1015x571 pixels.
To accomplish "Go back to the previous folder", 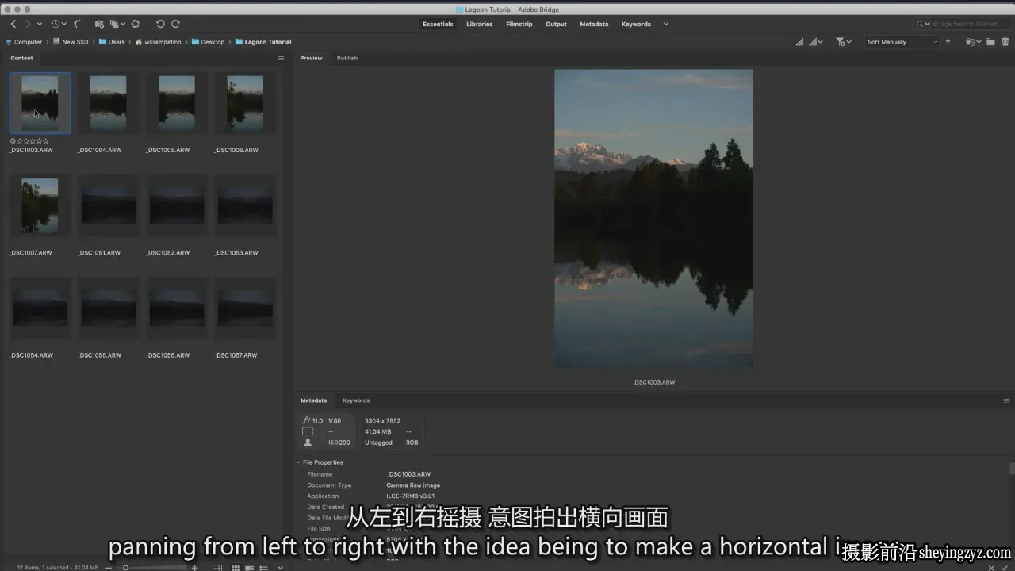I will coord(13,25).
